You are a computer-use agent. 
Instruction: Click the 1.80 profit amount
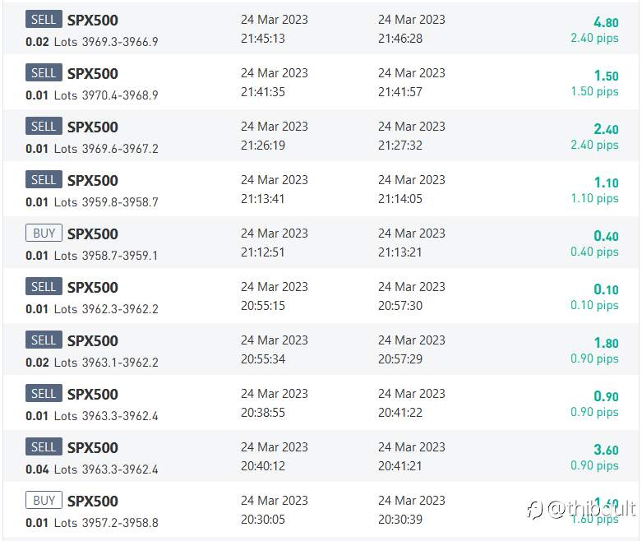(606, 343)
